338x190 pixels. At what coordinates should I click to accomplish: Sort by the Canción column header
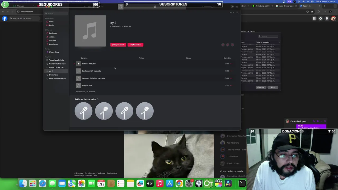[x=84, y=58]
